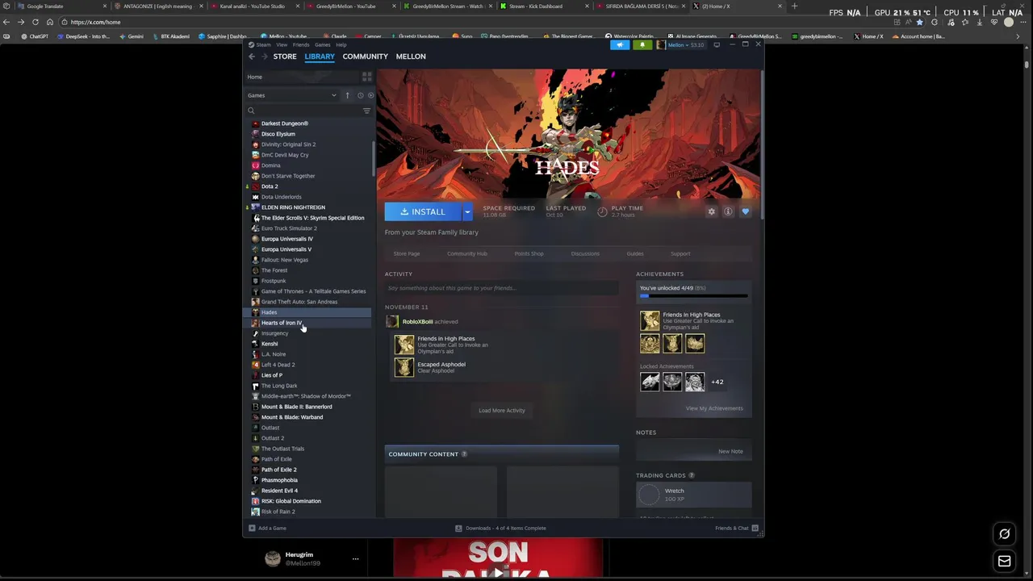Click View My Achievements
Screen dimensions: 1033x581
click(714, 408)
